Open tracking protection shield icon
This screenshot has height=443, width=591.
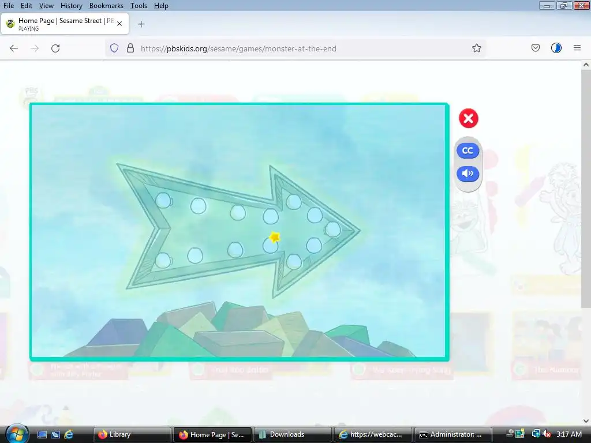(114, 48)
